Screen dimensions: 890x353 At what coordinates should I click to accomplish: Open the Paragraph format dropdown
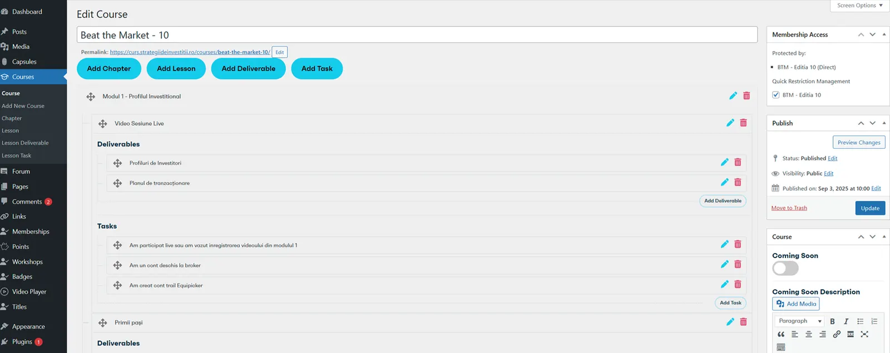800,321
